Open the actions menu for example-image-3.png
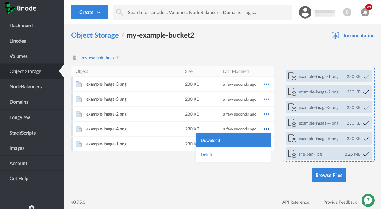381x209 pixels. pyautogui.click(x=266, y=84)
